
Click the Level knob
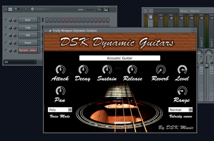click(182, 70)
